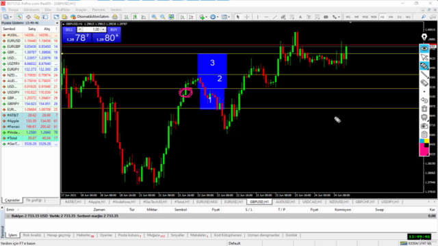This screenshot has width=438, height=246.
Task: Switch timeframe to W1
Action: (408, 17)
